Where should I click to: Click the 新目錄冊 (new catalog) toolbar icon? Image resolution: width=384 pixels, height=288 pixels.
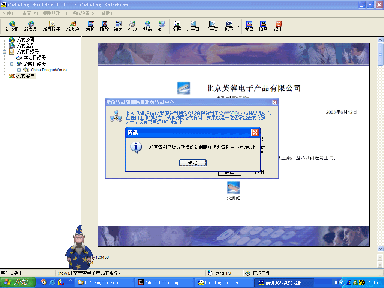[51, 26]
